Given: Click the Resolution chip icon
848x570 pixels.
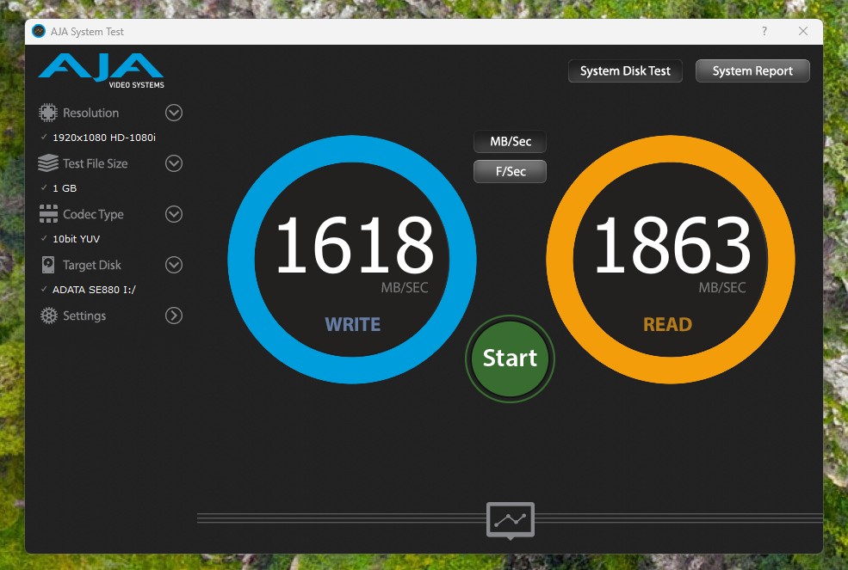Looking at the screenshot, I should pyautogui.click(x=48, y=113).
